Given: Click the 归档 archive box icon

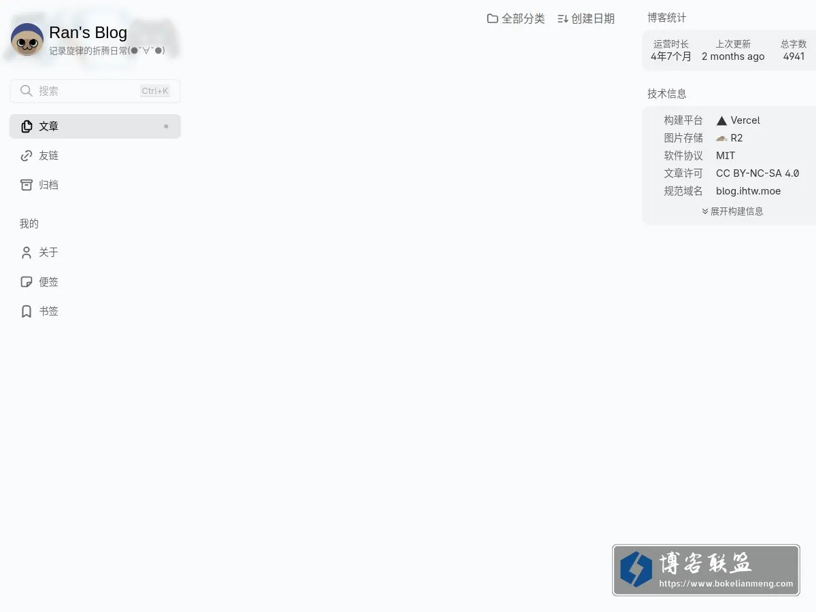Looking at the screenshot, I should click(27, 185).
